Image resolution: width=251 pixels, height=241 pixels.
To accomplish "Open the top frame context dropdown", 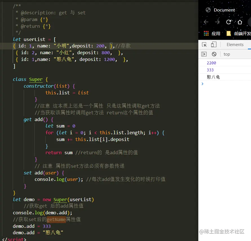I will click(226, 54).
